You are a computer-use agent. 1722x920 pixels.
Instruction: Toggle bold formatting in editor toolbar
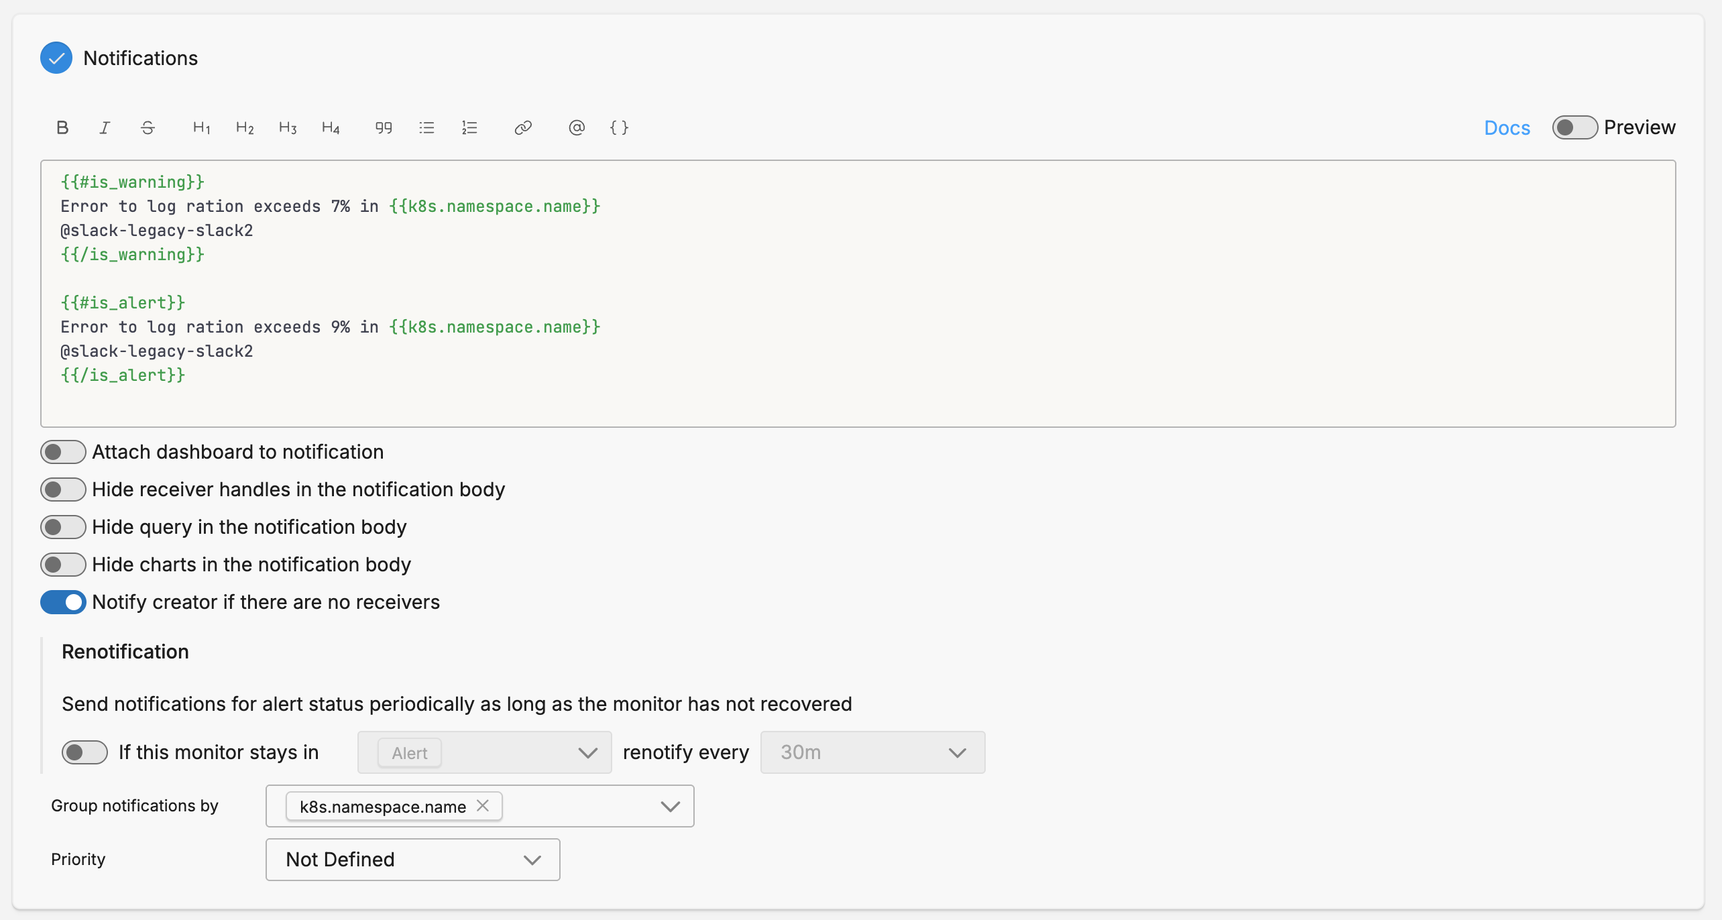[62, 127]
